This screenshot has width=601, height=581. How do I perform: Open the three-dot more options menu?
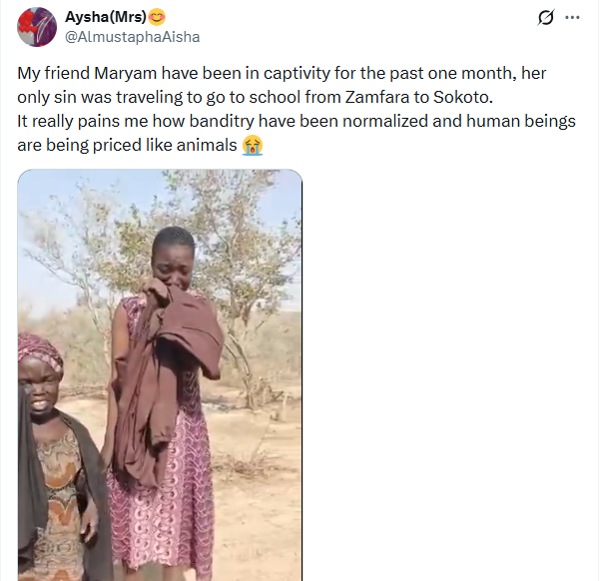(572, 18)
